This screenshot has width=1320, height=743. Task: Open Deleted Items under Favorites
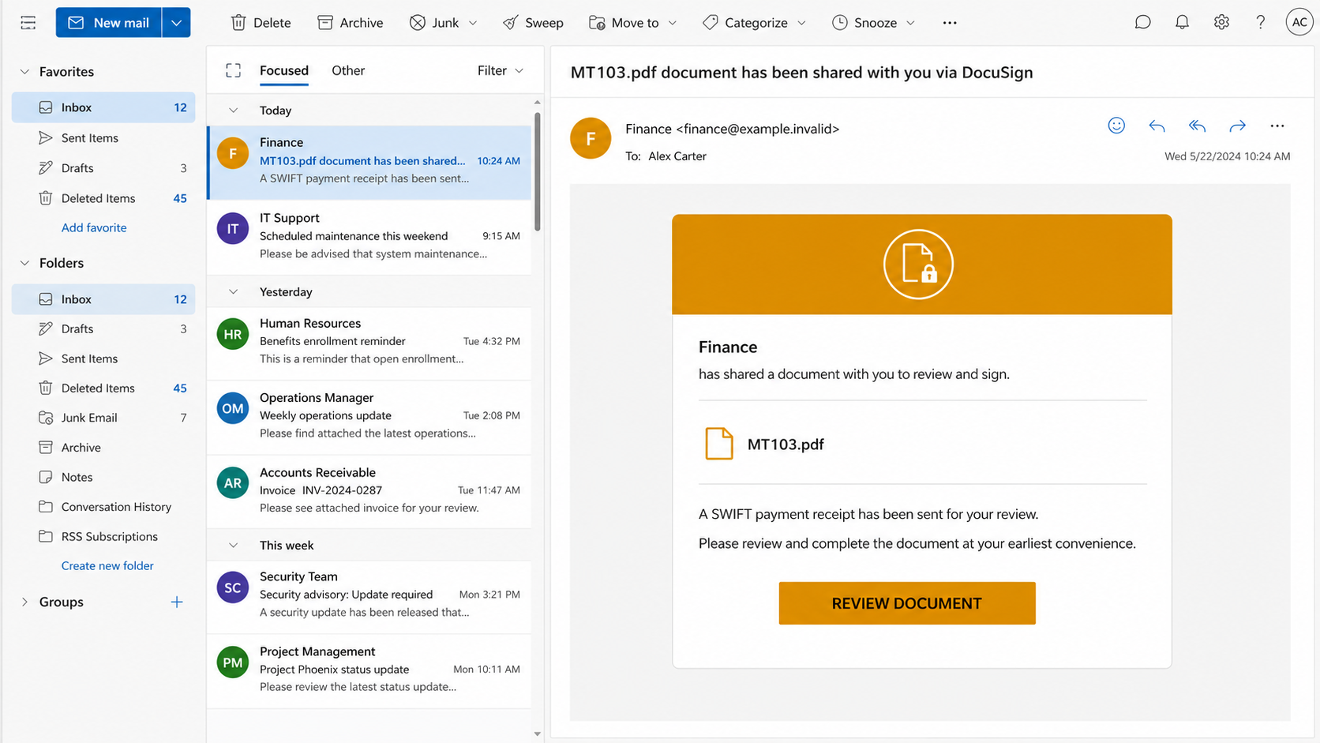coord(103,198)
